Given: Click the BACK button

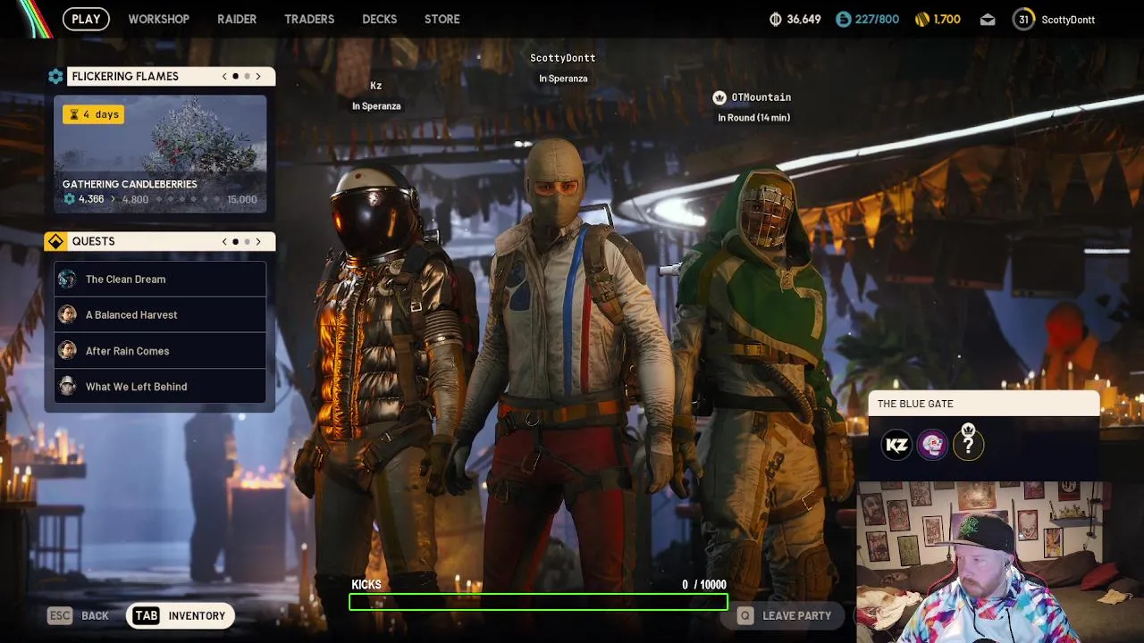Looking at the screenshot, I should (95, 615).
